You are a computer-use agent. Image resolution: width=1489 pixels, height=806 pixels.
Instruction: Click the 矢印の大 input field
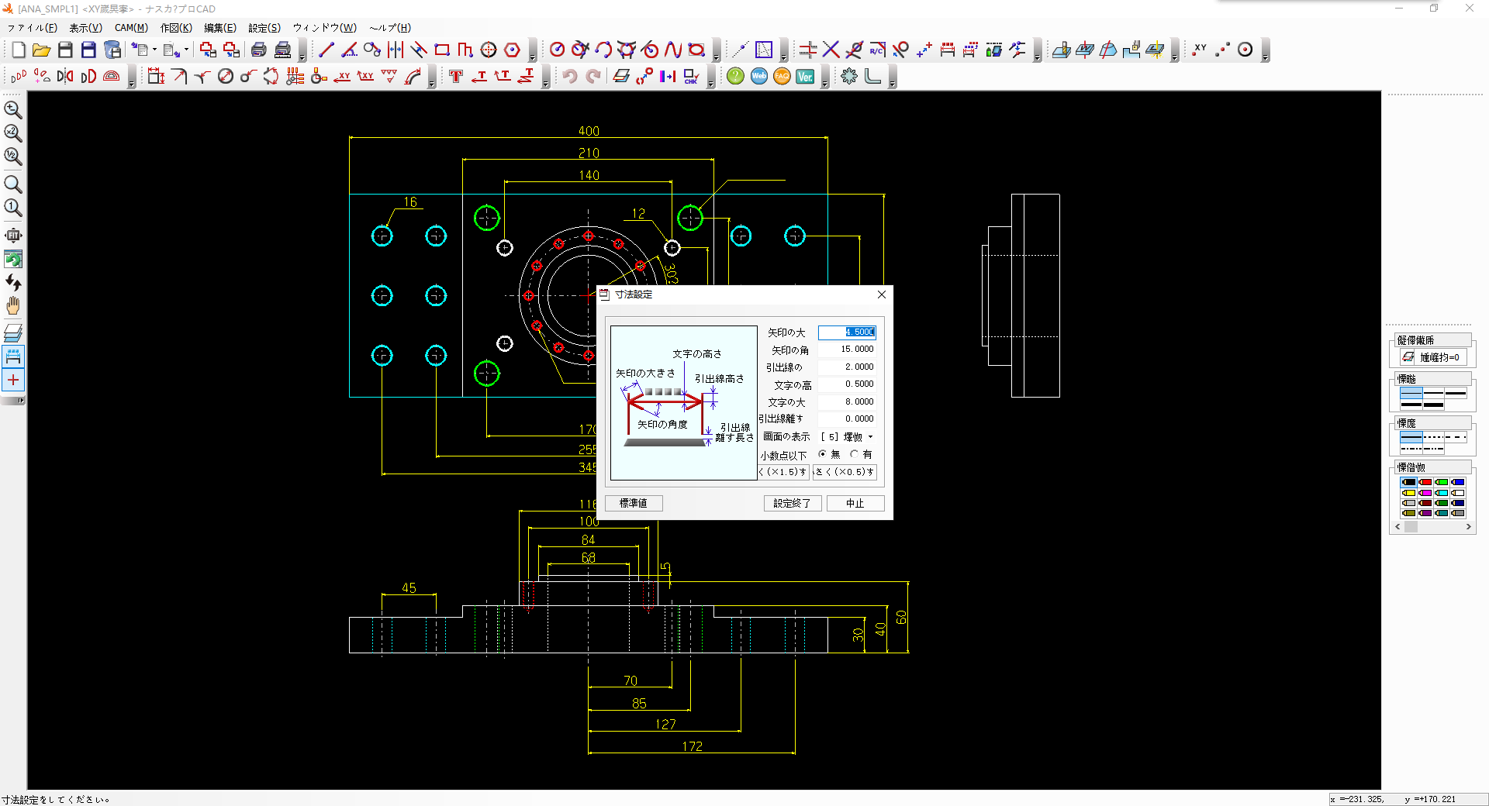(x=847, y=332)
